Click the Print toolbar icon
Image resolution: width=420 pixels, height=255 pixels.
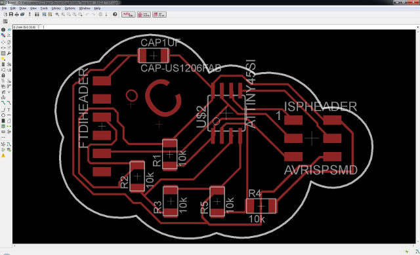point(16,14)
